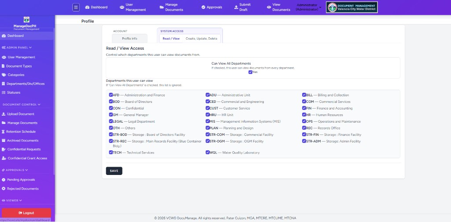Toggle the CON Confidential checkbox

tap(111, 108)
